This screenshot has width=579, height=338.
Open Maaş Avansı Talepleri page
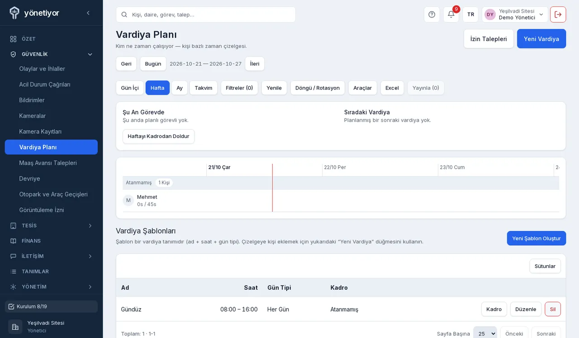(x=51, y=163)
